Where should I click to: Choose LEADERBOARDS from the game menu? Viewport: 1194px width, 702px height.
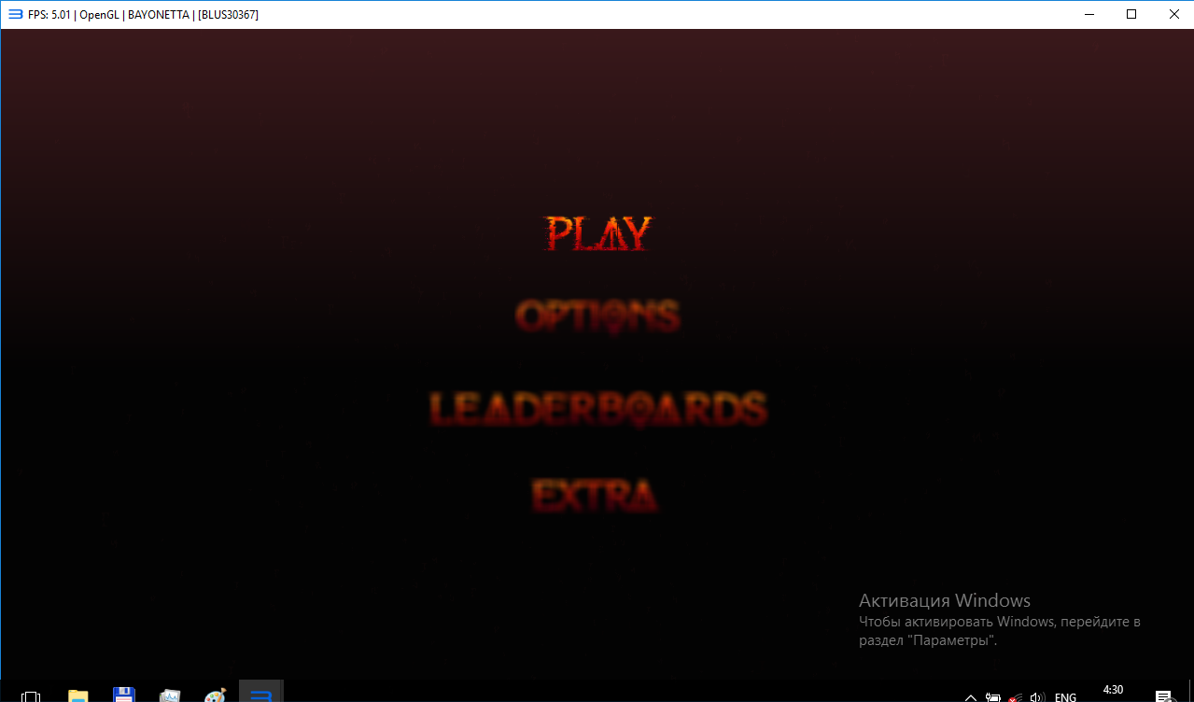[598, 409]
